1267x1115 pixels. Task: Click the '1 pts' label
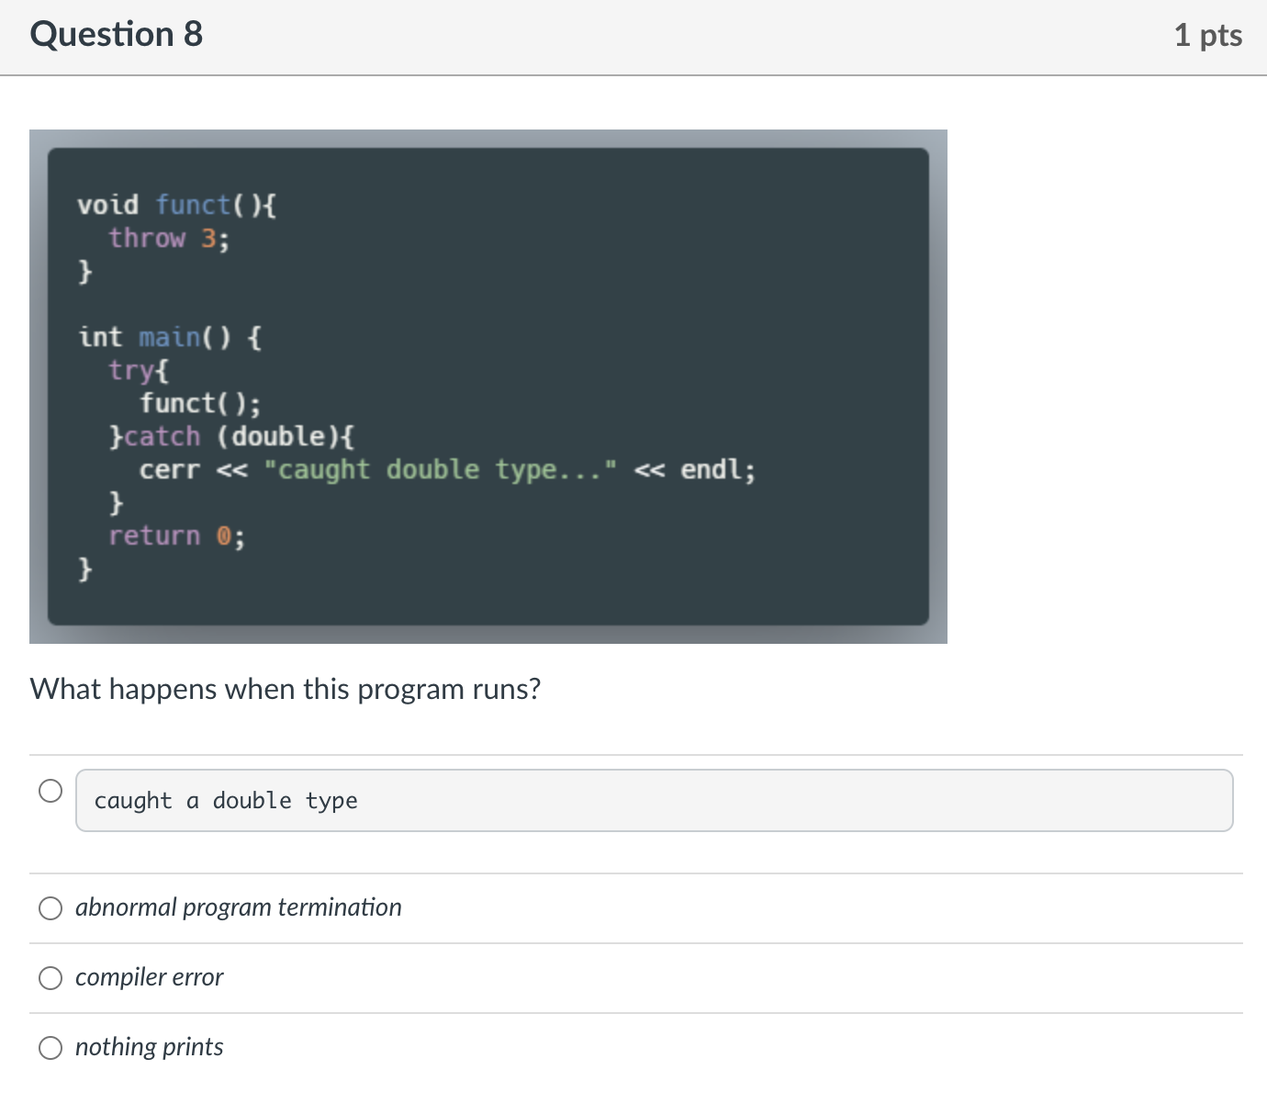[x=1207, y=35]
